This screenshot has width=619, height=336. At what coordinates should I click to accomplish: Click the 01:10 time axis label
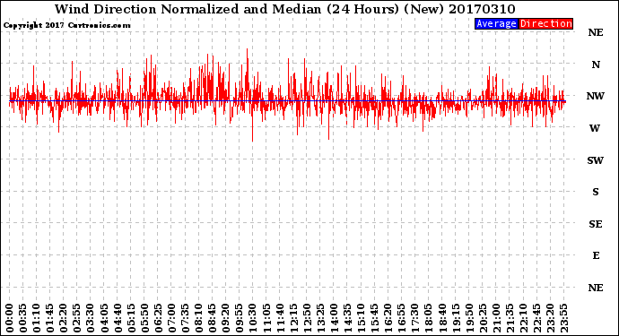36,318
